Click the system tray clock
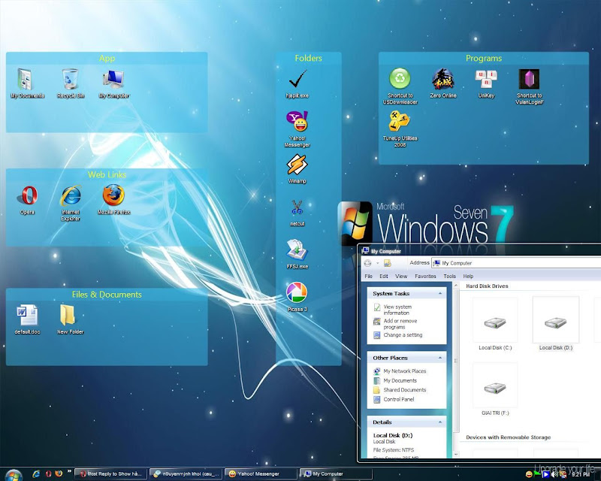 pyautogui.click(x=581, y=474)
